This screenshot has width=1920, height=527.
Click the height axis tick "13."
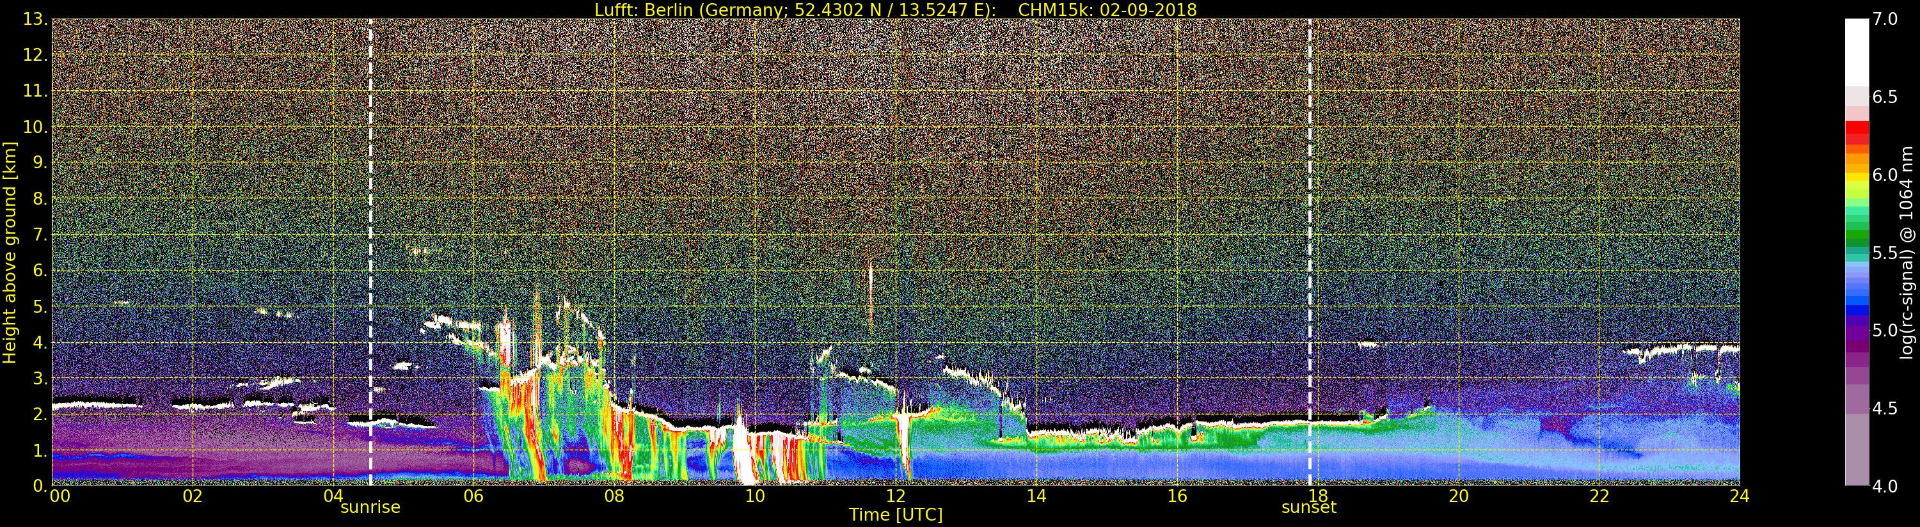click(x=35, y=19)
